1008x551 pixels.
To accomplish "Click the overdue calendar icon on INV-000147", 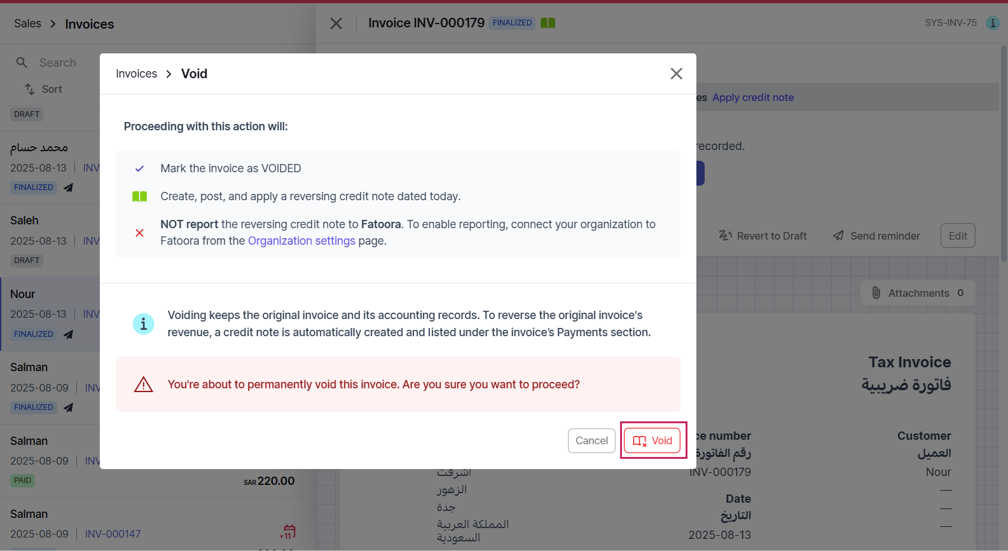I will (x=288, y=531).
